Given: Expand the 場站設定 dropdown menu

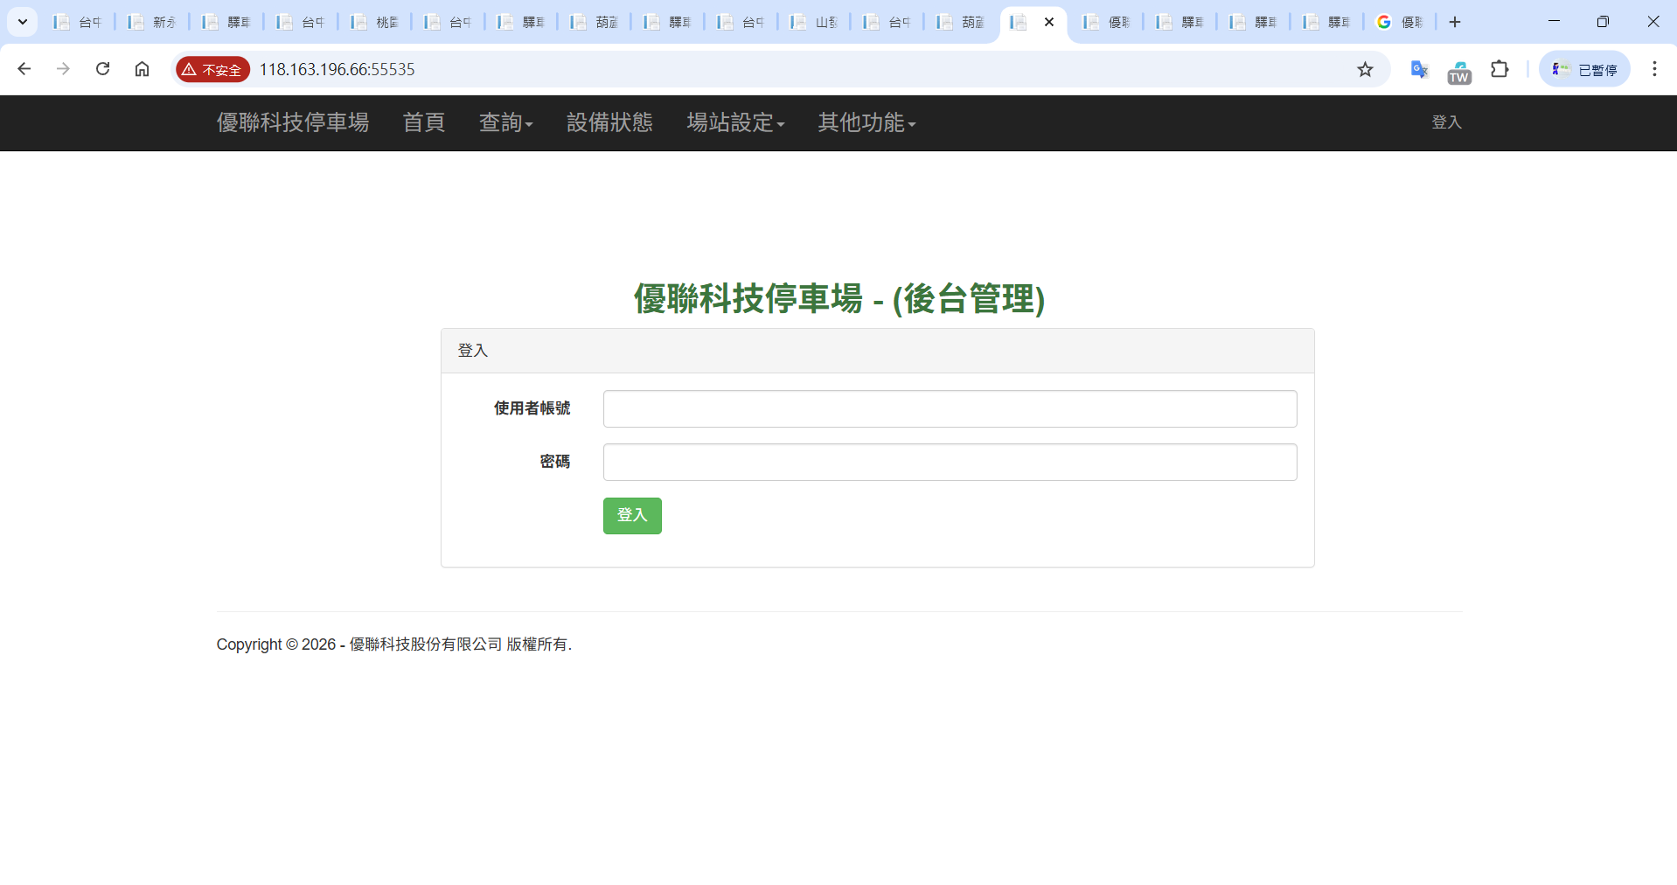Looking at the screenshot, I should click(x=735, y=122).
